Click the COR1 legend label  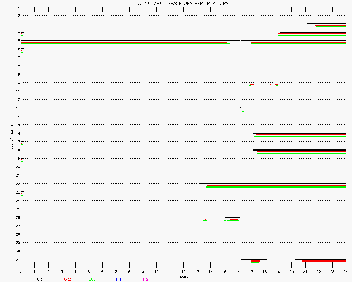click(x=39, y=279)
